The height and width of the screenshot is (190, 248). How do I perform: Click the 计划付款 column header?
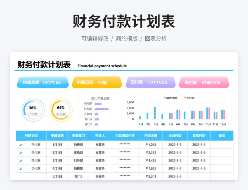click(175, 135)
